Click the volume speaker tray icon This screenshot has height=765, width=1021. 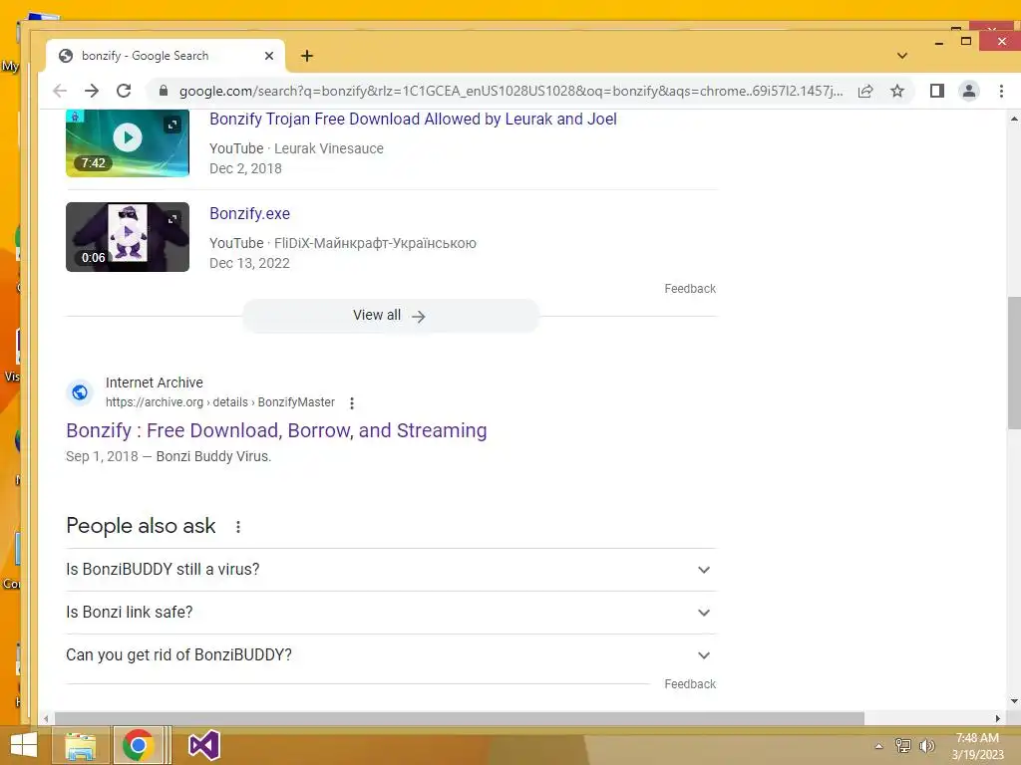pos(927,746)
